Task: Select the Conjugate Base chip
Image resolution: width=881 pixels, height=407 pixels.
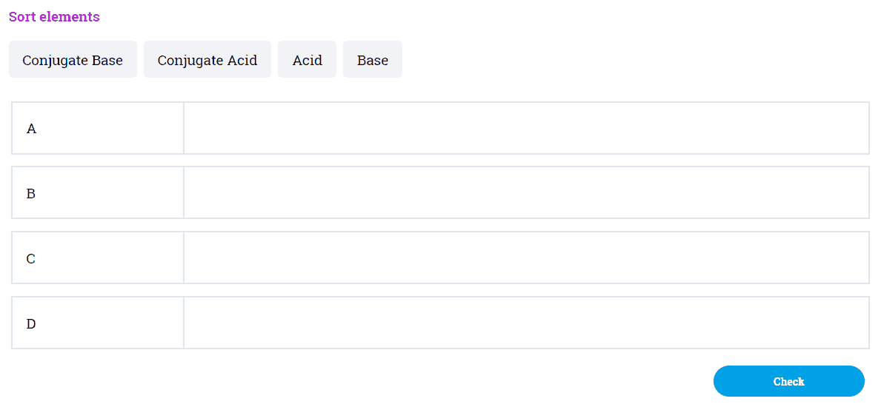Action: 73,60
